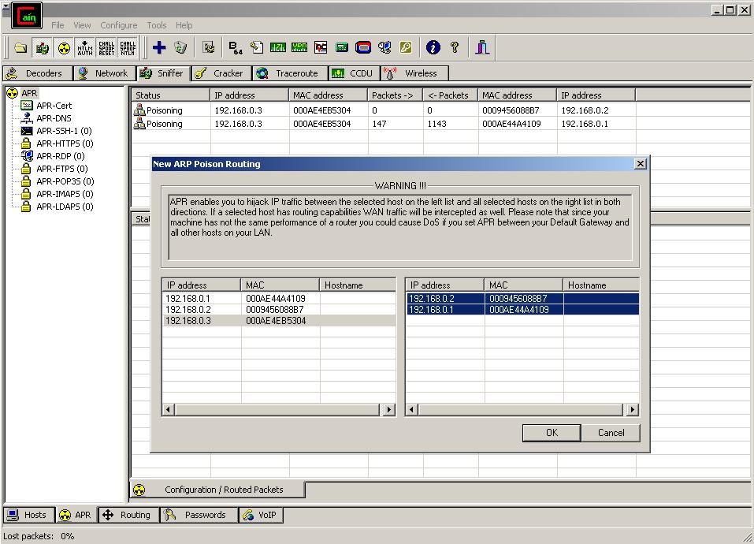Image resolution: width=754 pixels, height=544 pixels.
Task: Open the View menu
Action: point(82,25)
